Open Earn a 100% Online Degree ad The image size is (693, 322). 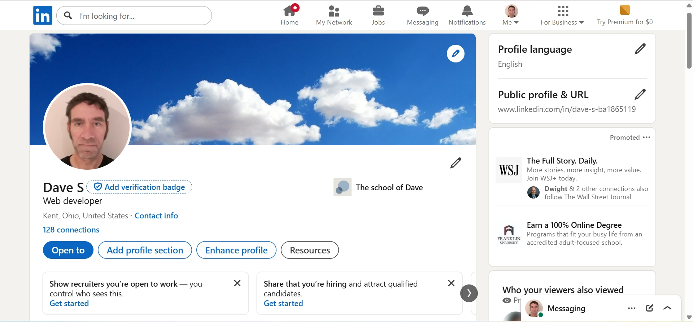[x=574, y=225]
